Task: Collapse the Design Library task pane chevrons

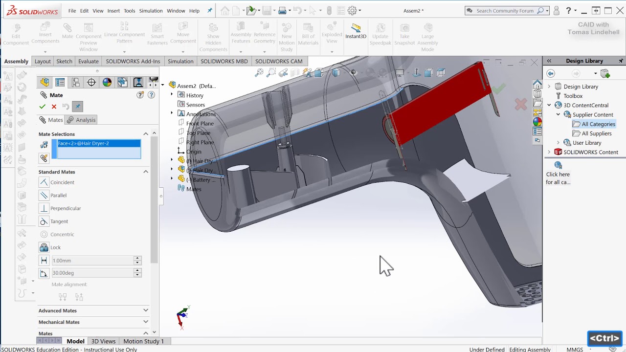Action: coord(549,61)
